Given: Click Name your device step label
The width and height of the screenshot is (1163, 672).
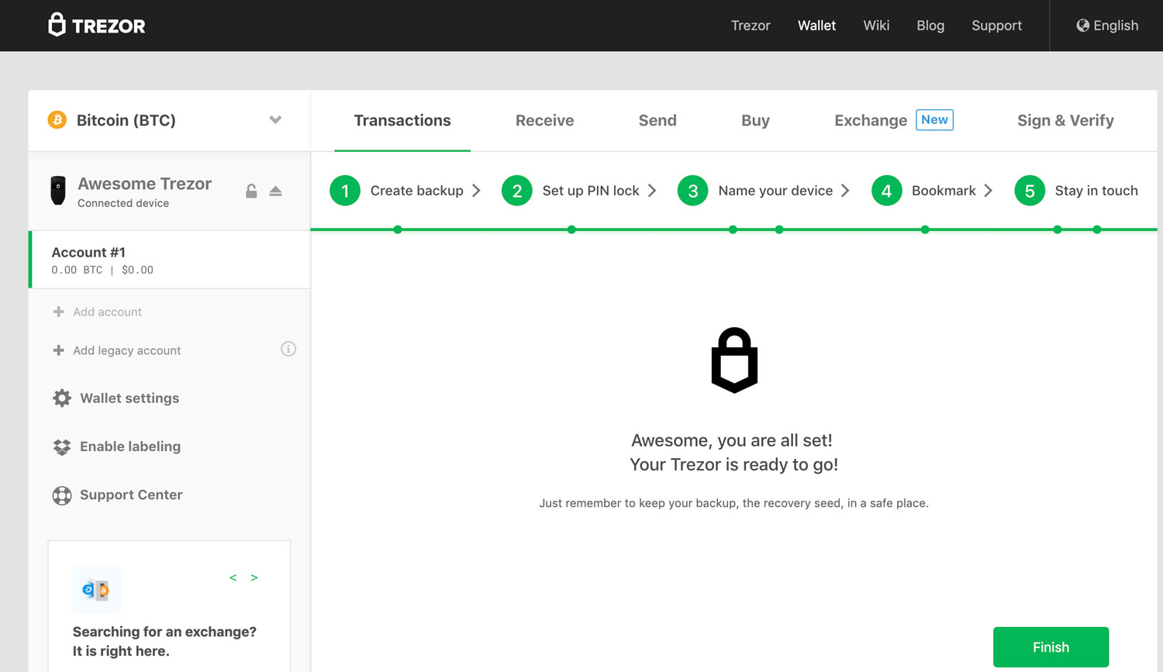Looking at the screenshot, I should coord(775,191).
